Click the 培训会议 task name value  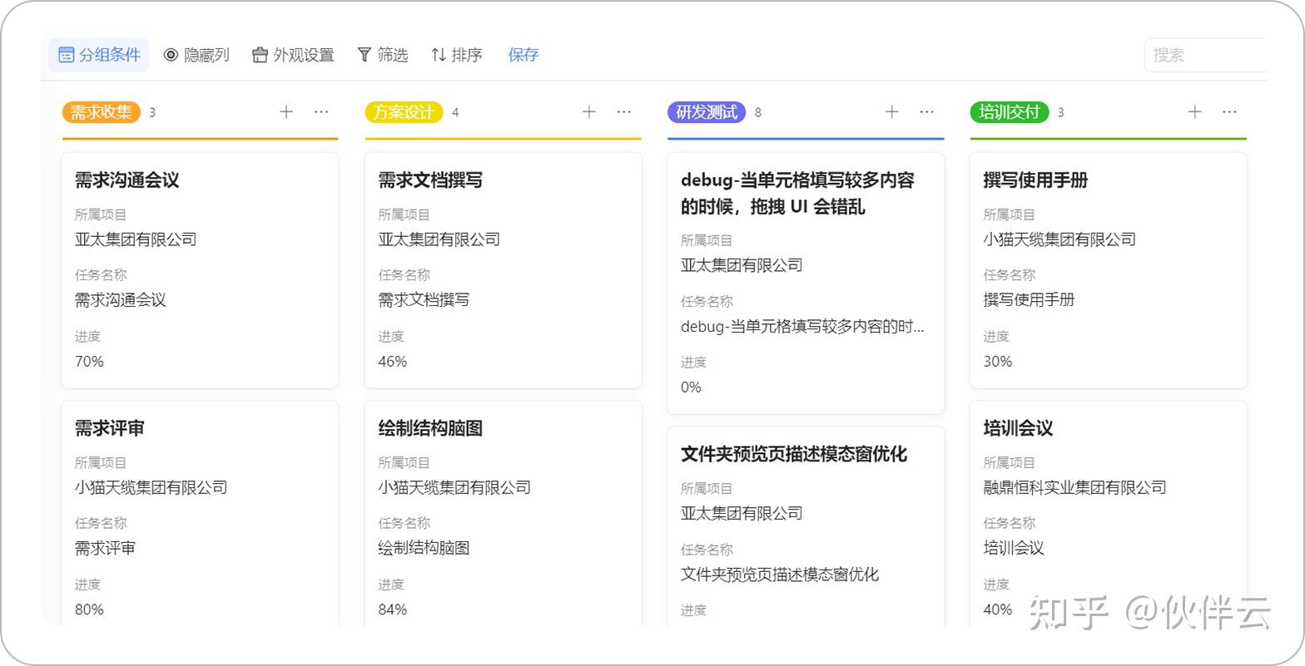click(1014, 549)
